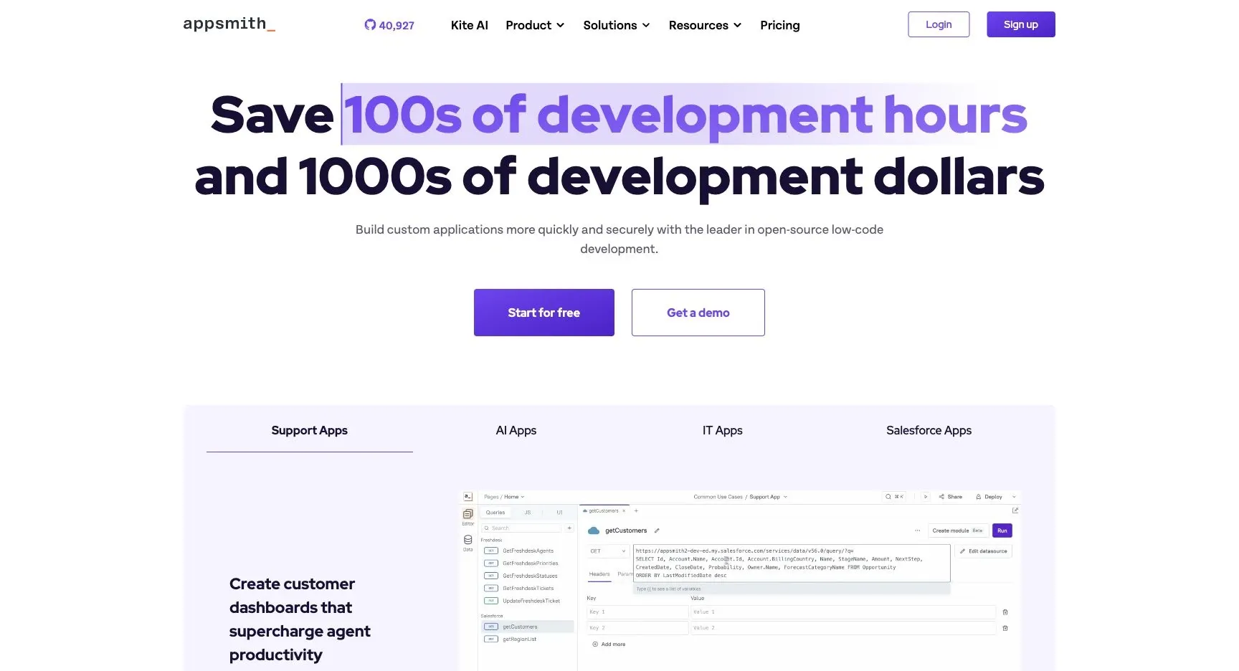Switch to the AI Apps tab

tap(516, 430)
